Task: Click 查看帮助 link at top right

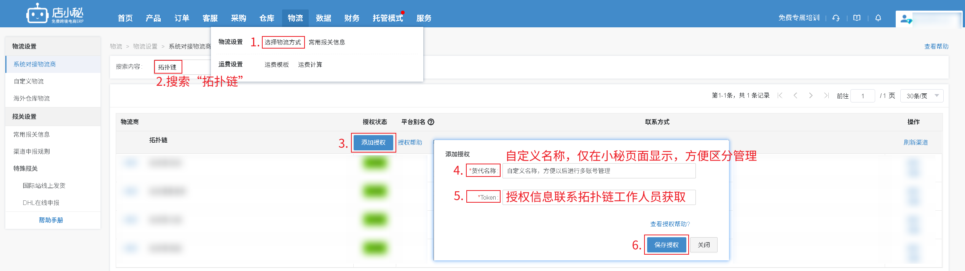Action: [x=936, y=46]
